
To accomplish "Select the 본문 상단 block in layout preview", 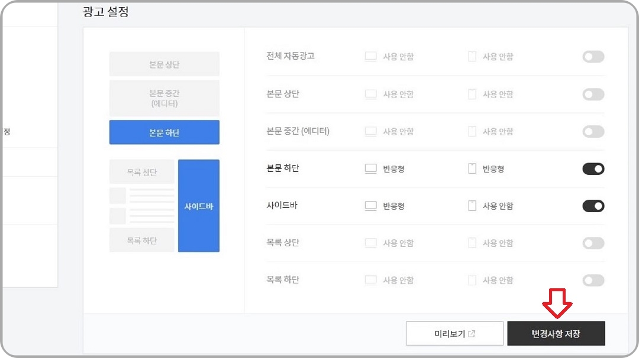I will pos(164,64).
